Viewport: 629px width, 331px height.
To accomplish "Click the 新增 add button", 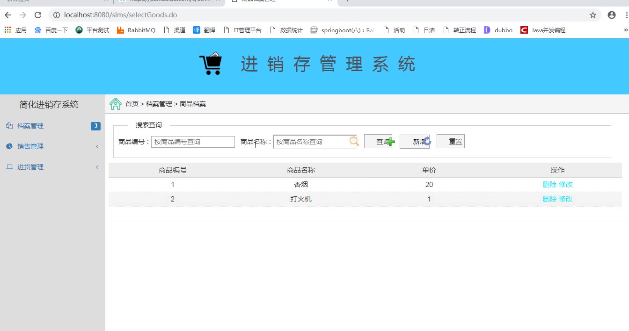I will (415, 142).
